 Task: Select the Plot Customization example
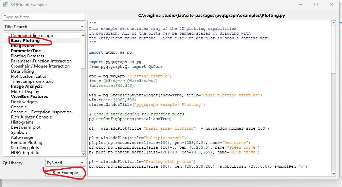point(29,76)
